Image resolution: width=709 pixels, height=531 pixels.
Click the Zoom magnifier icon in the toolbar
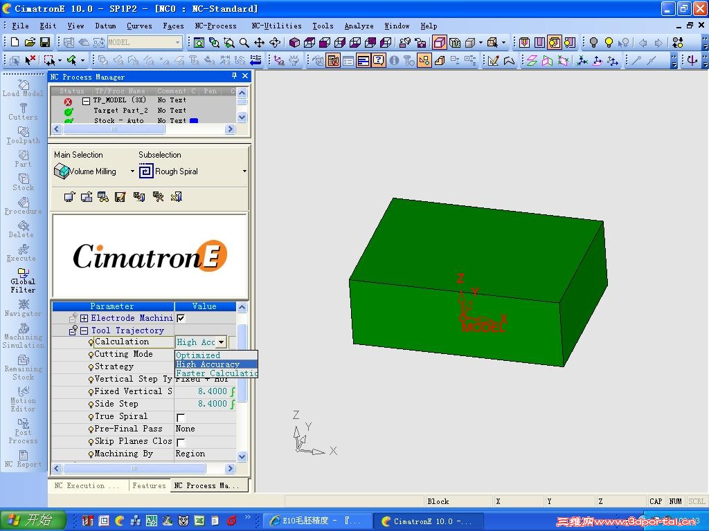244,42
